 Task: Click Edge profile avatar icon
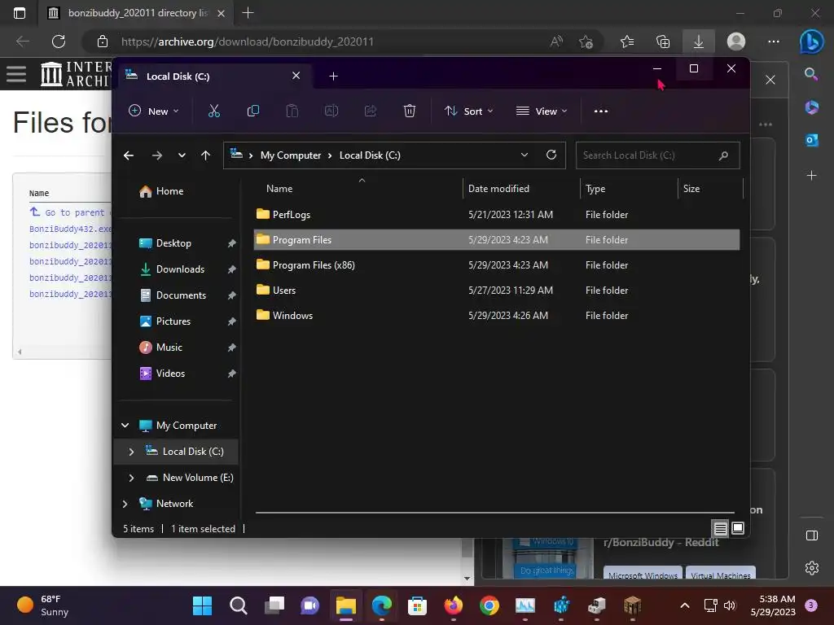tap(736, 42)
